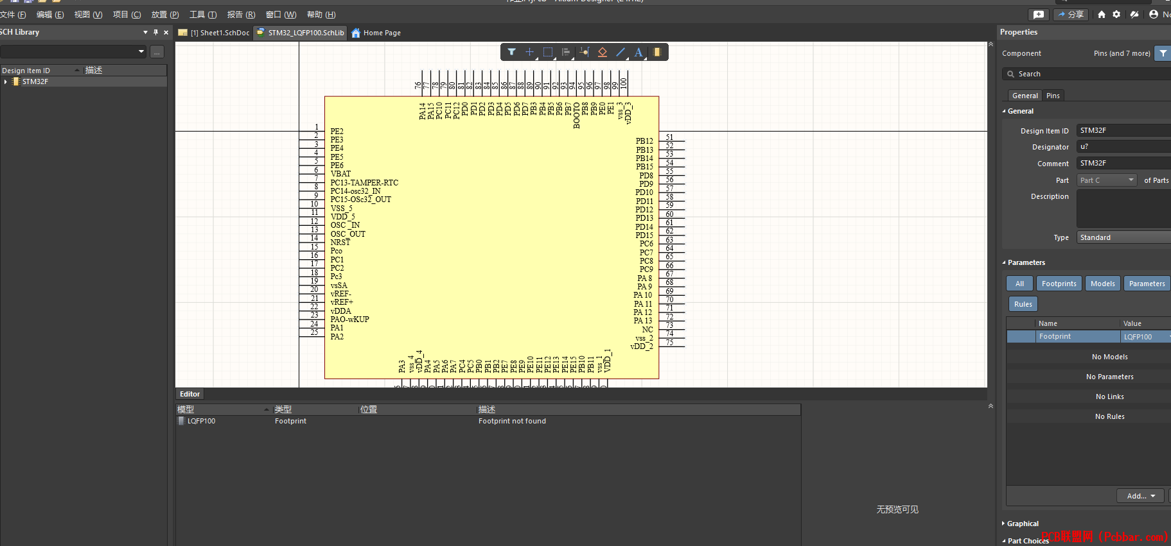Open the 文件 (F) menu

coord(13,15)
